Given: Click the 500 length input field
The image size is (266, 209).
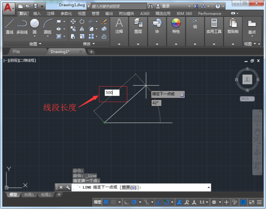Looking at the screenshot, I should click(111, 93).
